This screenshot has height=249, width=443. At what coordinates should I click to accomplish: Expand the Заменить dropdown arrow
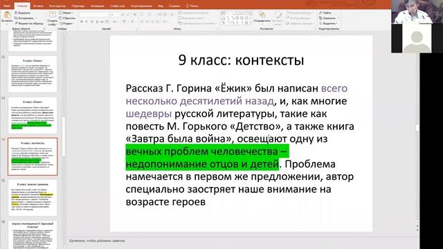[338, 18]
